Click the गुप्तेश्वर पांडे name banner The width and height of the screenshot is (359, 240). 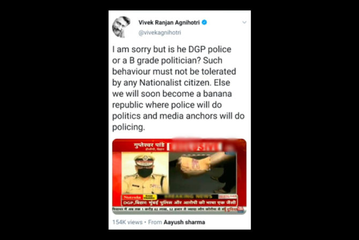point(149,147)
